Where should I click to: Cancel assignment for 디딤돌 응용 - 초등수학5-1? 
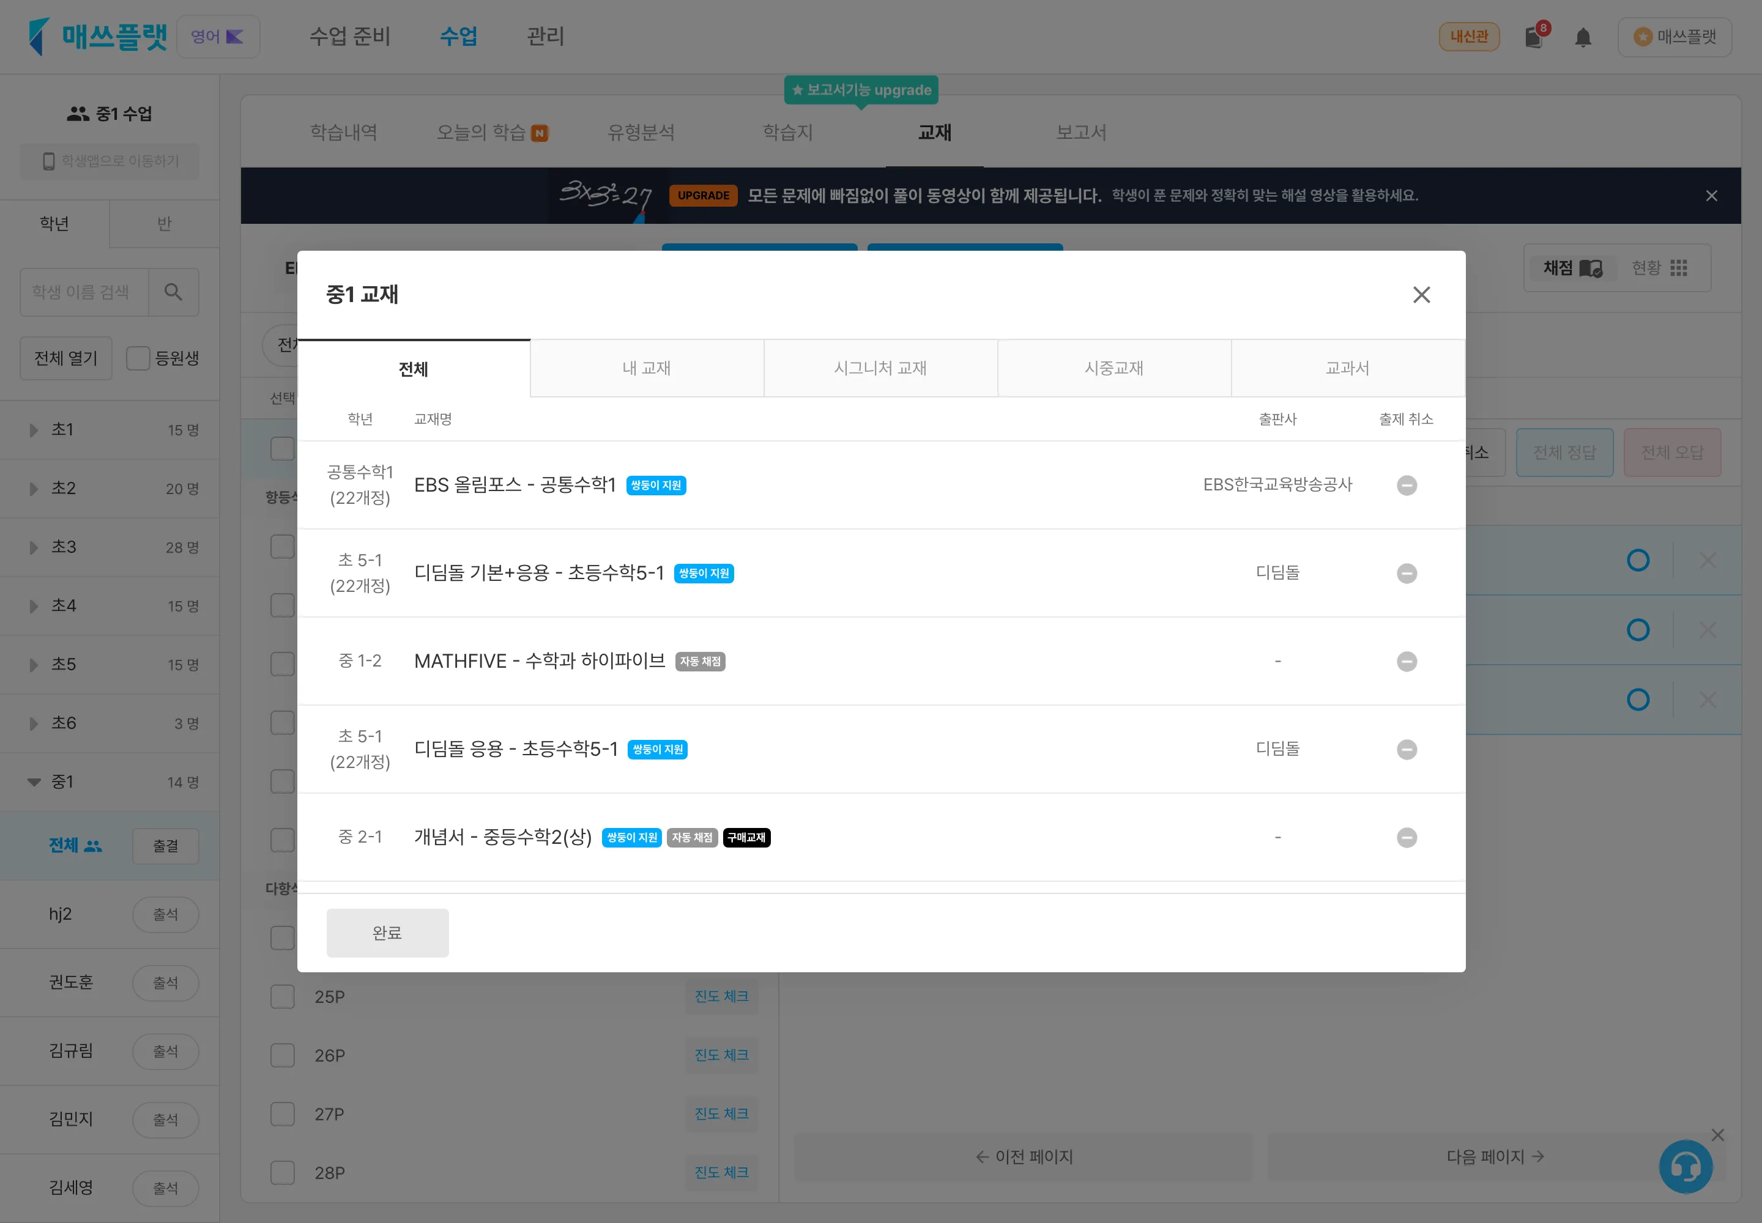pos(1406,750)
